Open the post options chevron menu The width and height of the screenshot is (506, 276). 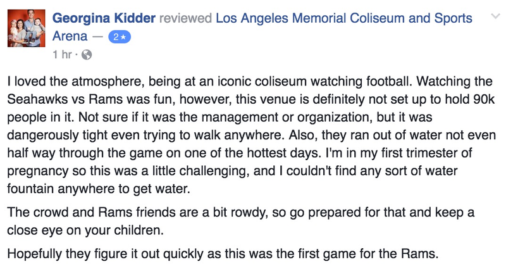click(495, 16)
